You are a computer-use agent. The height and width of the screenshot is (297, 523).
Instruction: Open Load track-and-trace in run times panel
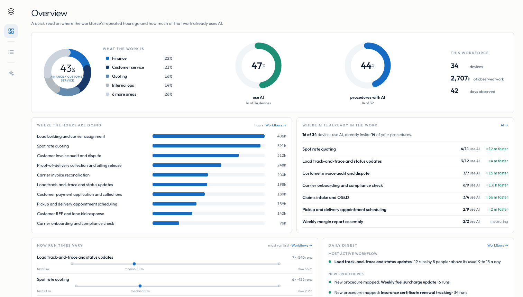(x=75, y=257)
